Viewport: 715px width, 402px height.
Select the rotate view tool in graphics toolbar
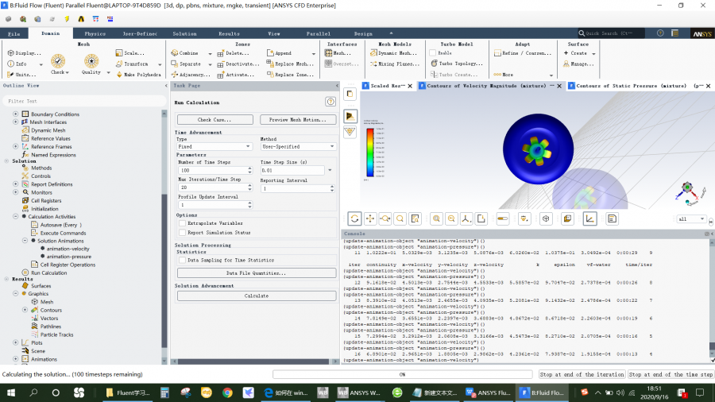[x=354, y=218]
